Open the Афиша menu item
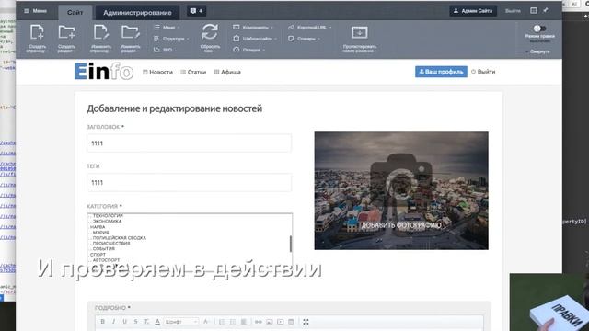Image resolution: width=589 pixels, height=331 pixels. (x=227, y=72)
